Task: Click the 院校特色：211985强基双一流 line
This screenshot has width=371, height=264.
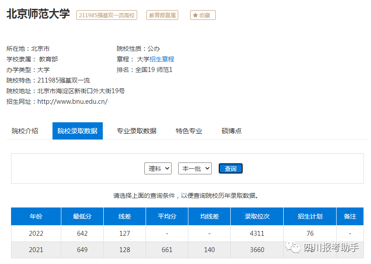Action: point(48,80)
